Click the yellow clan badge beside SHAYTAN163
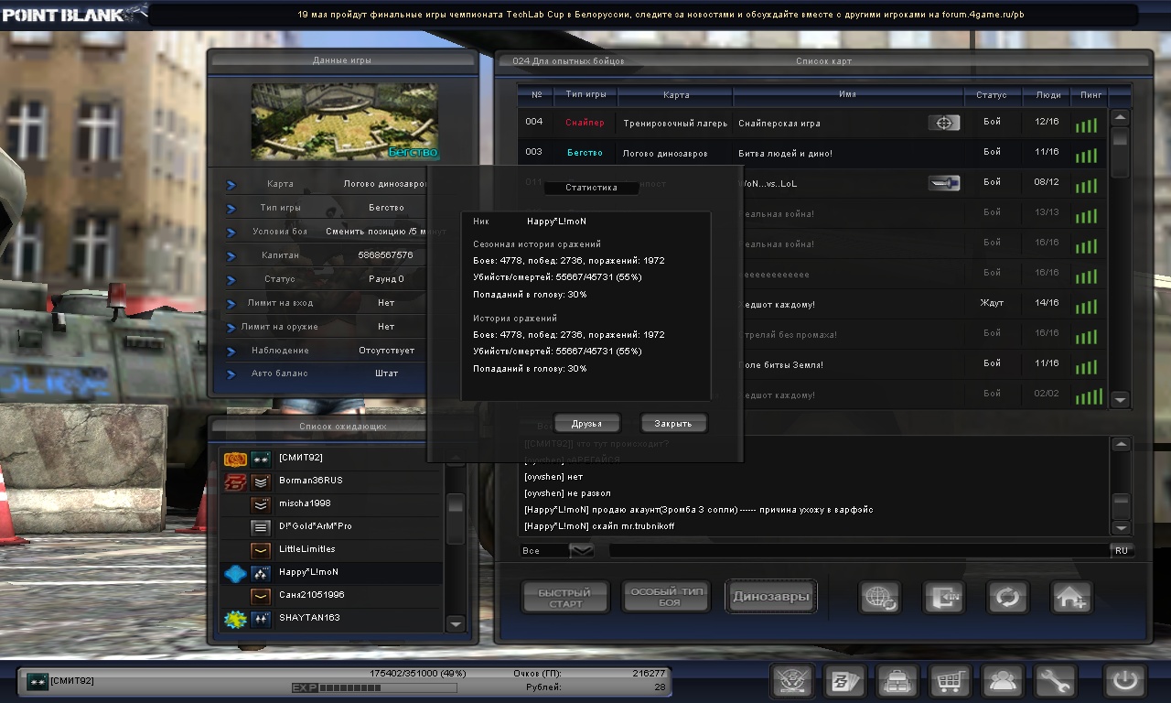The image size is (1171, 703). pos(235,619)
